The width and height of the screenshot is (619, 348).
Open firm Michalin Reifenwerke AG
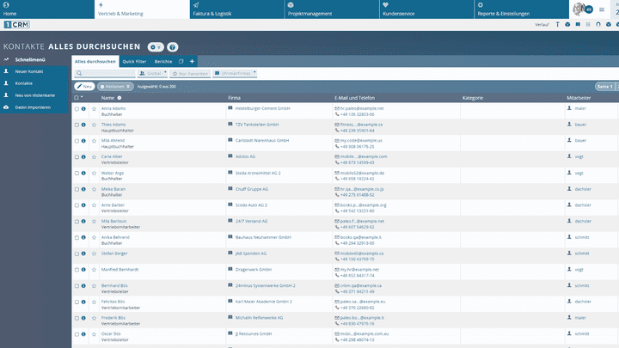pyautogui.click(x=259, y=318)
